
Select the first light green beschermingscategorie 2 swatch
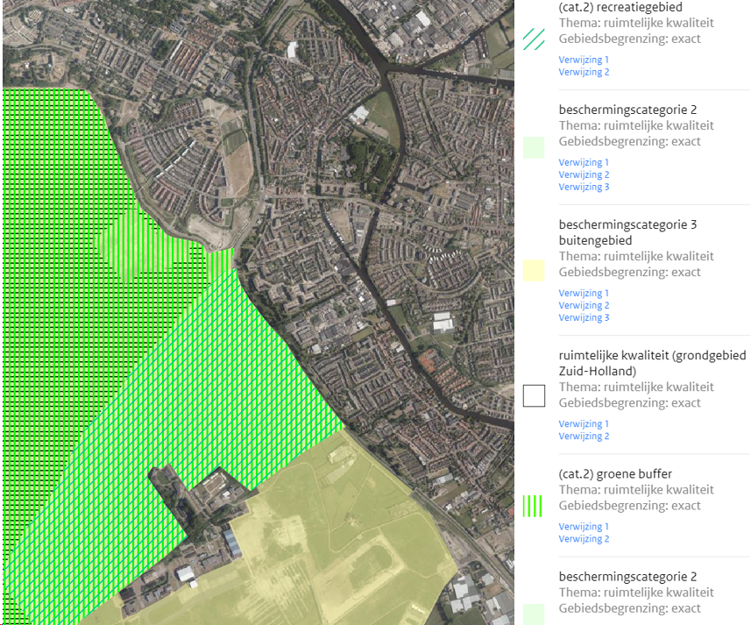(534, 147)
